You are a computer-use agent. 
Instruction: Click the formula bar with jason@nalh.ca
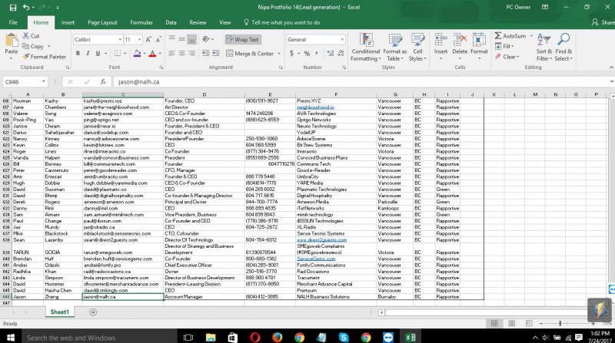(361, 82)
